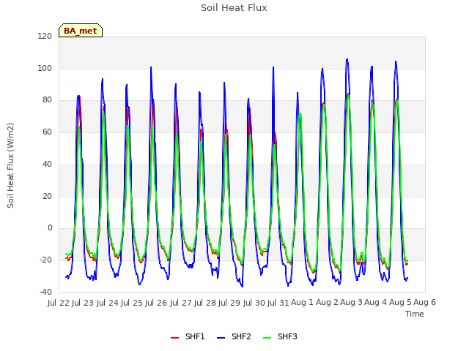Image resolution: width=469 pixels, height=351 pixels.
Task: Click the Aug 1 x-axis tick label
Action: pyautogui.click(x=302, y=303)
